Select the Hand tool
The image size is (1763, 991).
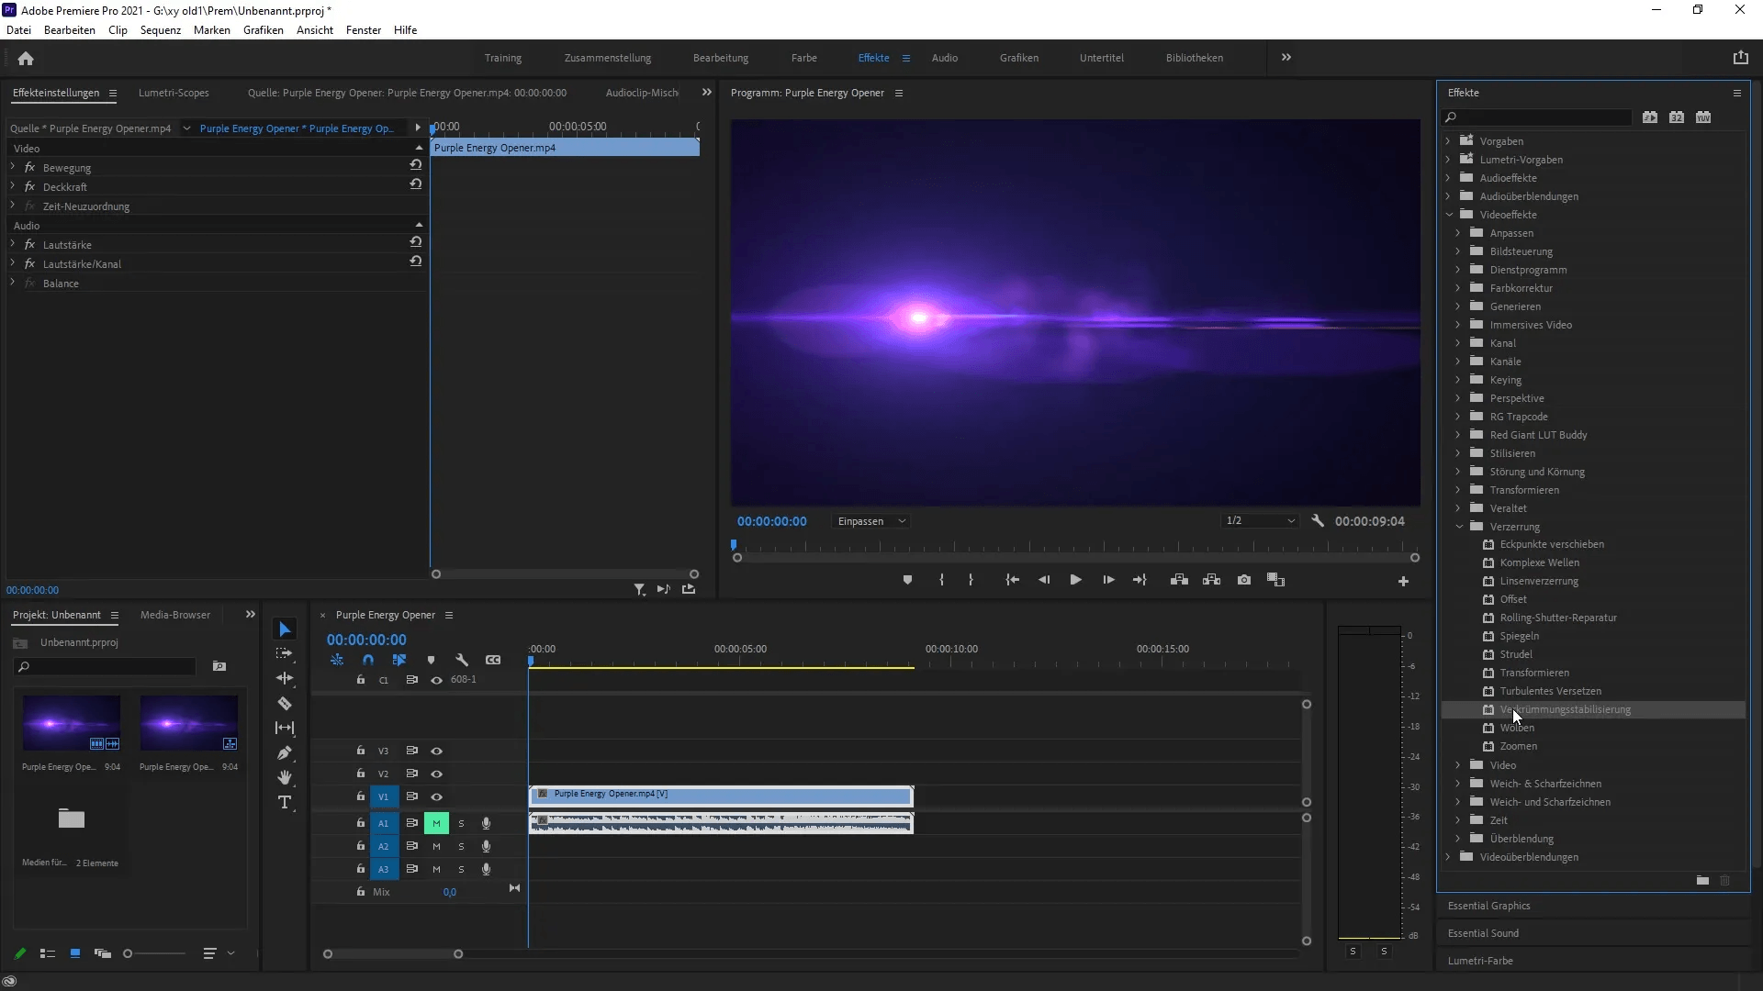[285, 778]
